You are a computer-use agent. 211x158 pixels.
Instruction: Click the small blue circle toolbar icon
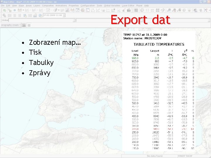(x=15, y=10)
